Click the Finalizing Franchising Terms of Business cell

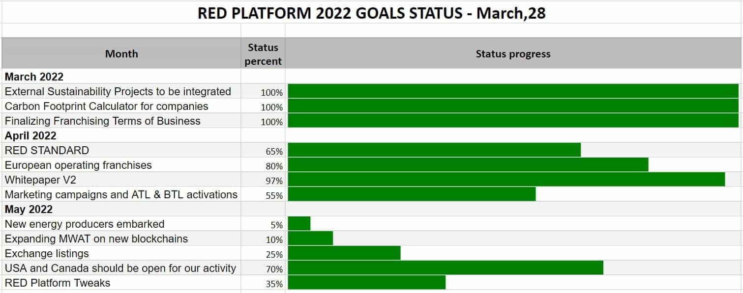121,121
